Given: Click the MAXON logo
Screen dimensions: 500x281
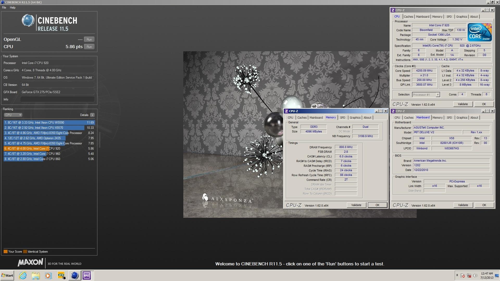Looking at the screenshot, I should 30,263.
